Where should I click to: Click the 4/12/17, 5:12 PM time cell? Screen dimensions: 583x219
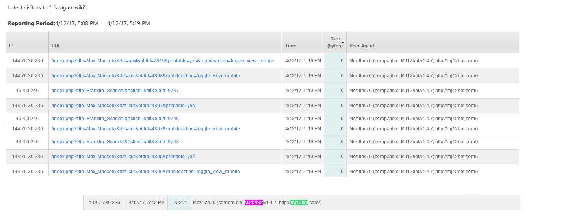(147, 203)
